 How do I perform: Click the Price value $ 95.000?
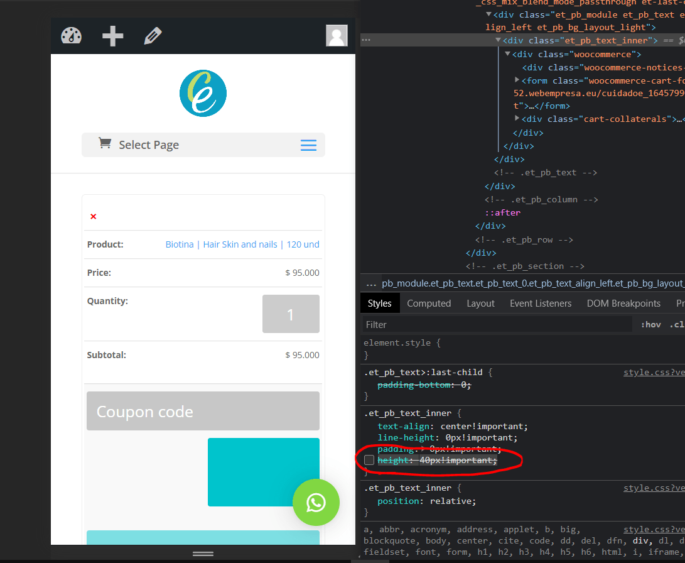pyautogui.click(x=302, y=273)
